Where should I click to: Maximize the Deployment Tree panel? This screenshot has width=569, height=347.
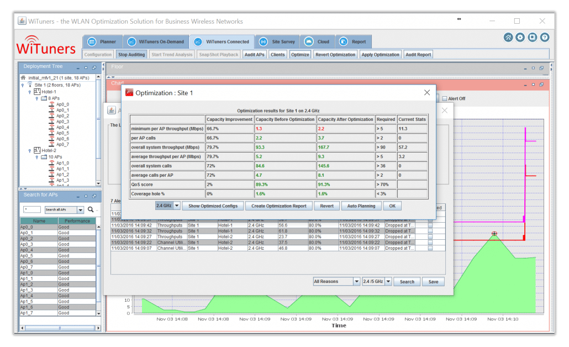coord(86,67)
